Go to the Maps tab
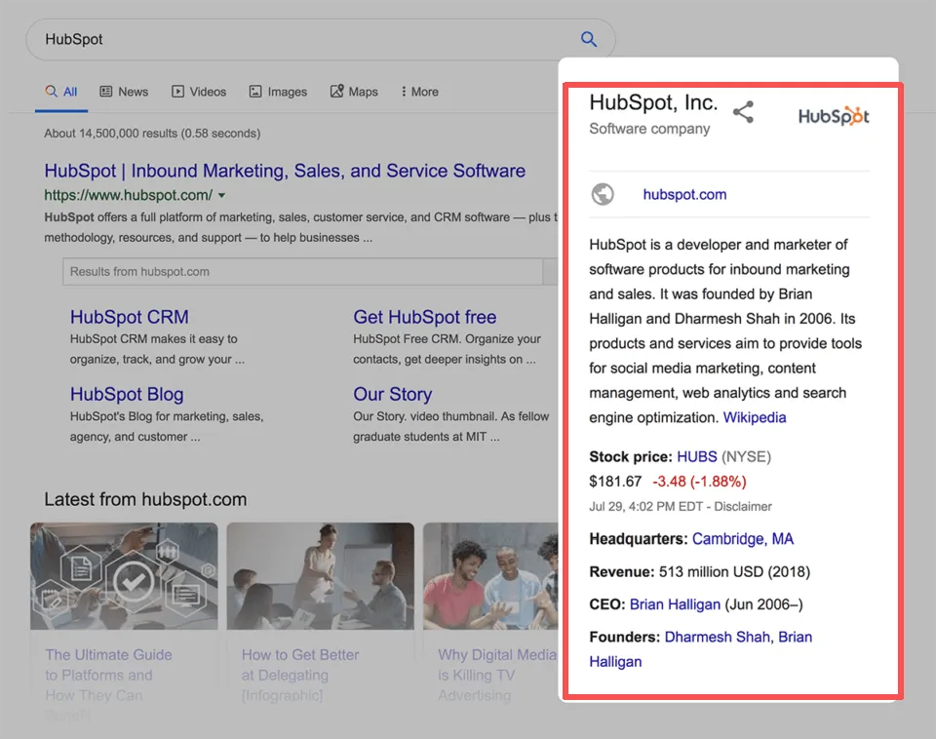Image resolution: width=936 pixels, height=739 pixels. (355, 92)
